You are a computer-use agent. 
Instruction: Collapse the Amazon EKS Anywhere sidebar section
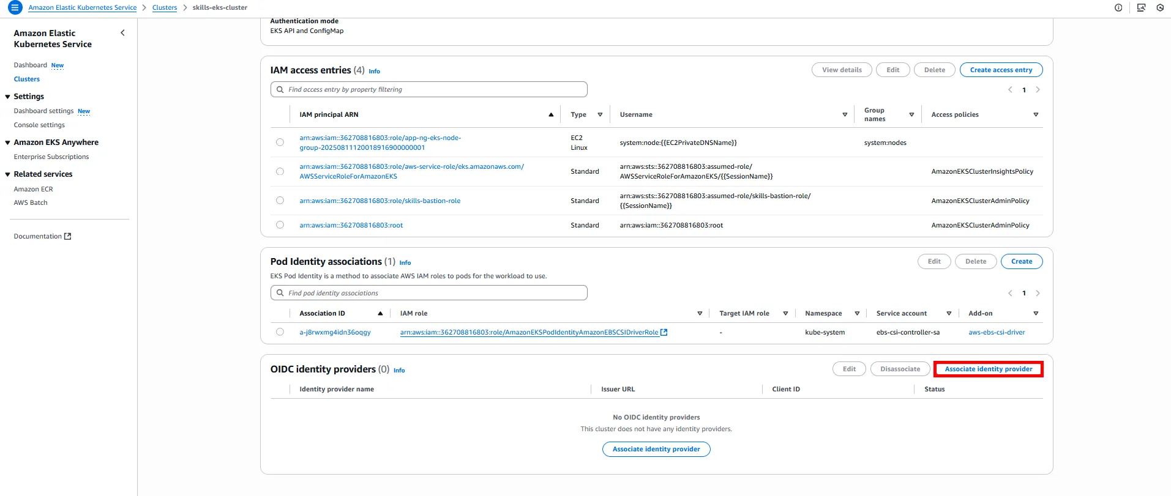(8, 143)
